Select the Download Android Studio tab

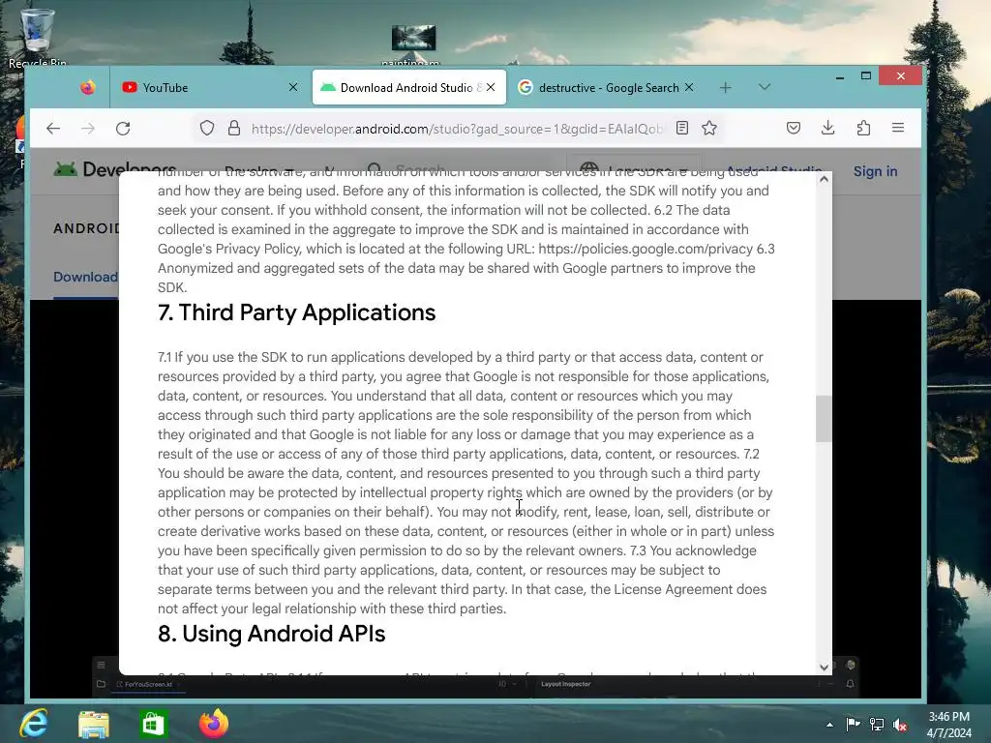pos(409,87)
